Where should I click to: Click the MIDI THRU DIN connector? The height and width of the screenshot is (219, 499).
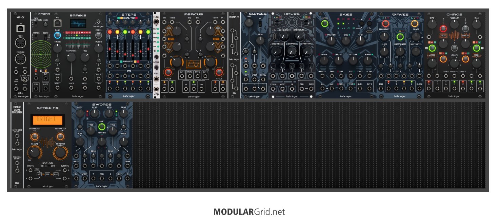[20, 59]
